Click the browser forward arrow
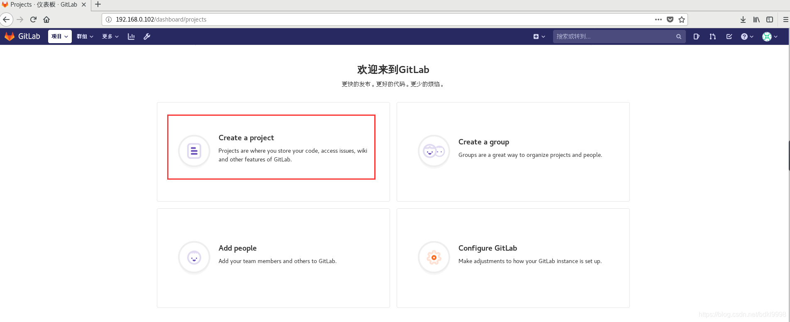Screen dimensions: 790x322 click(20, 20)
